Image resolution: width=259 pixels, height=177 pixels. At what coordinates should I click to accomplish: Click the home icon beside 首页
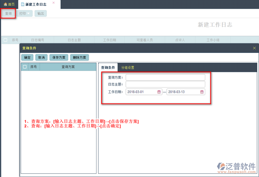(x=6, y=4)
